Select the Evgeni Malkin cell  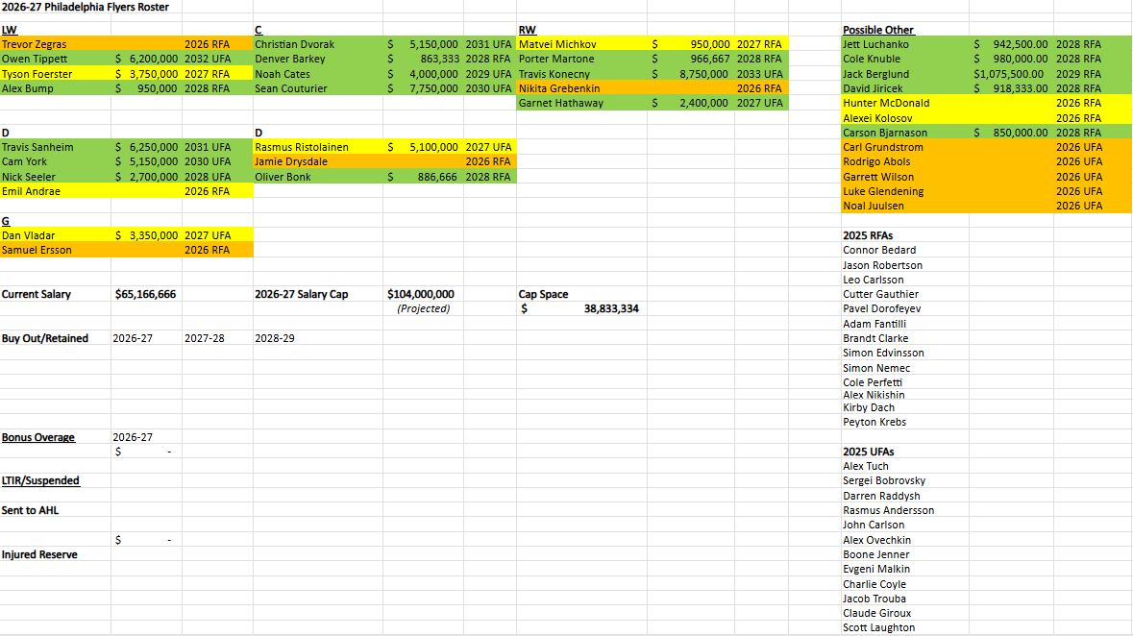[905, 569]
